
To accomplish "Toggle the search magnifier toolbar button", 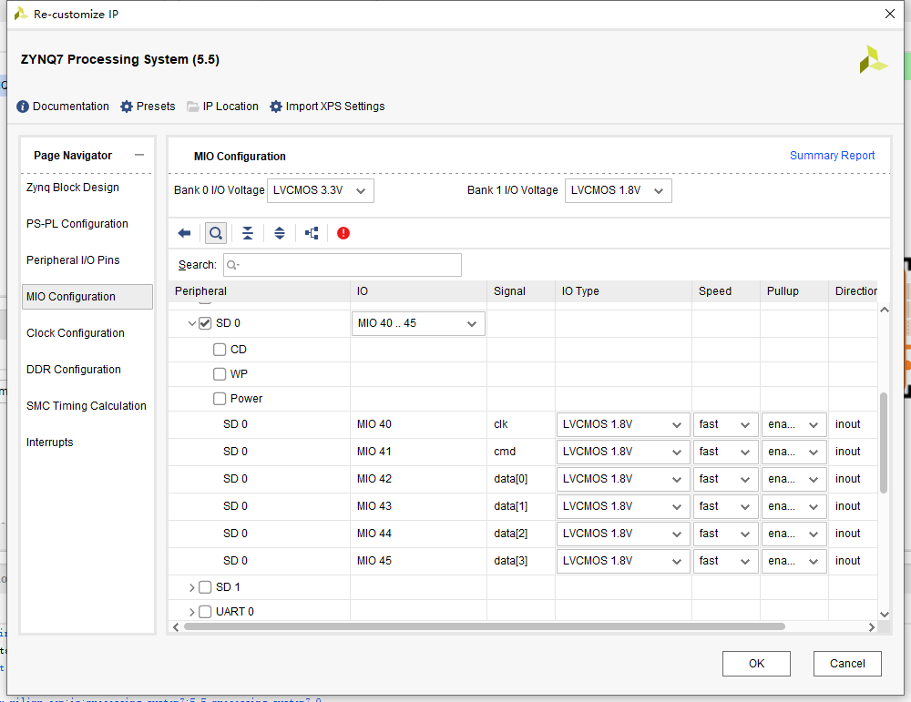I will click(216, 233).
